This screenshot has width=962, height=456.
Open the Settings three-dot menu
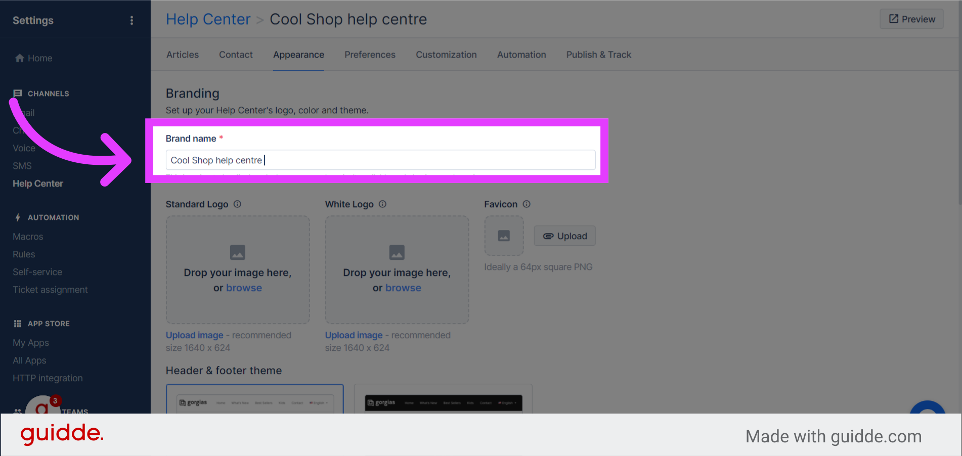(x=132, y=20)
